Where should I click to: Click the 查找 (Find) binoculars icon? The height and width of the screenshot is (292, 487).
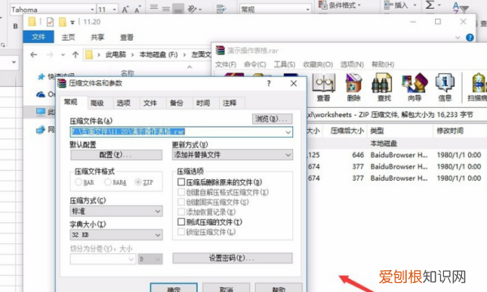click(384, 88)
